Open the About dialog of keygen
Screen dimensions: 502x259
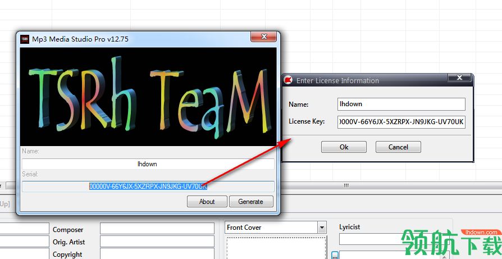coord(207,201)
